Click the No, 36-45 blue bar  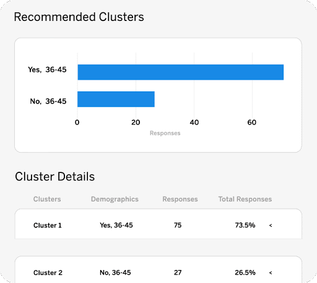116,99
